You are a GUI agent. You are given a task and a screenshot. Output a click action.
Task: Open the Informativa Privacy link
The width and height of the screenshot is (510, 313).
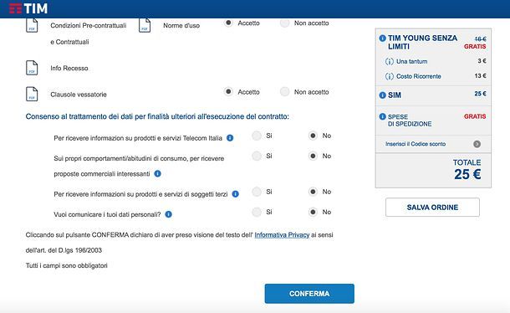[282, 235]
